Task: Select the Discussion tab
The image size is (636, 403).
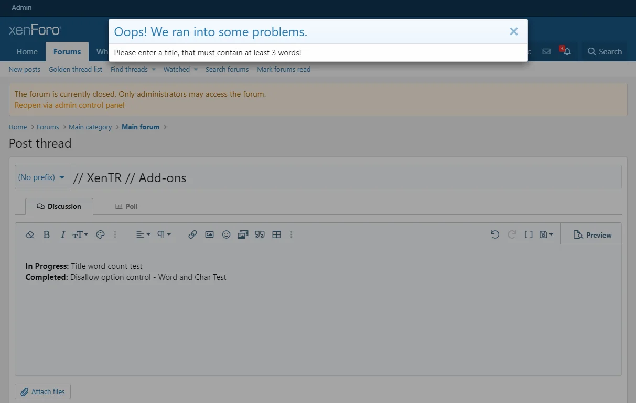Action: [59, 206]
